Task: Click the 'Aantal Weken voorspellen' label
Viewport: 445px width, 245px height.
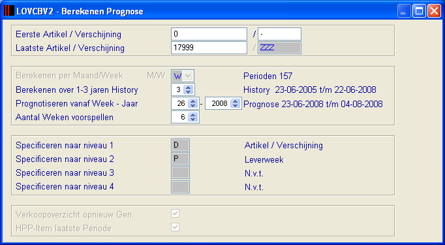Action: (x=65, y=118)
